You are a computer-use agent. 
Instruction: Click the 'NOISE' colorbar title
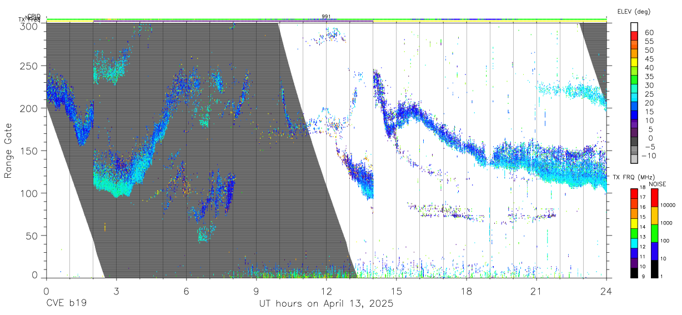click(x=657, y=184)
